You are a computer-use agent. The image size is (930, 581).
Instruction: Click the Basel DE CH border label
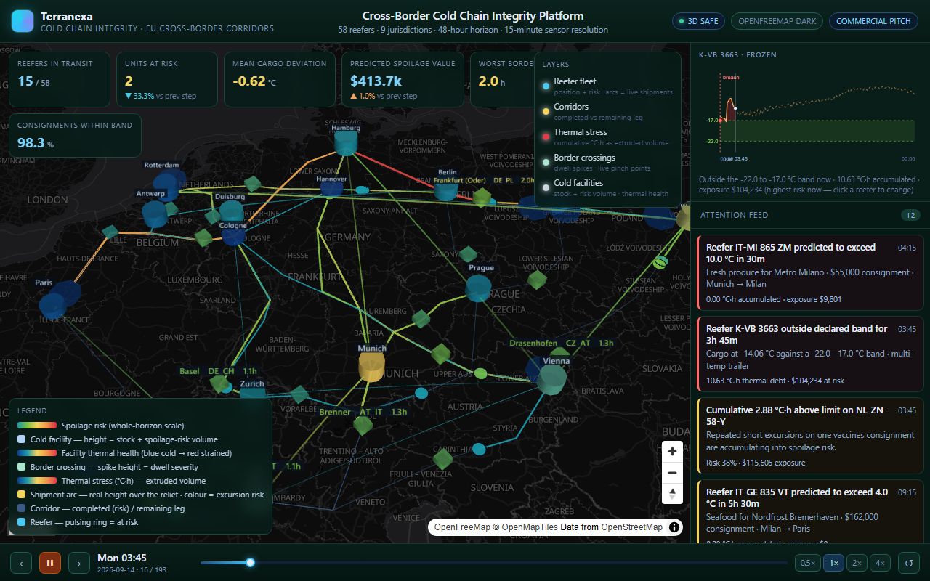[x=218, y=371]
